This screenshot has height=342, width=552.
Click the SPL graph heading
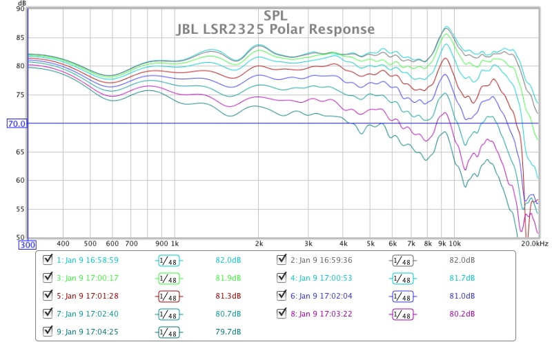[x=275, y=15]
